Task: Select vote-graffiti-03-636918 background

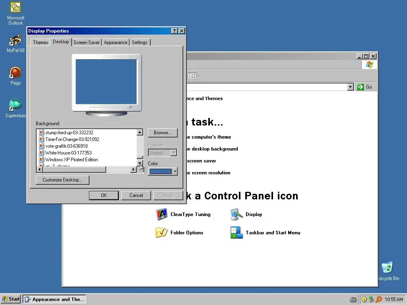Action: 66,146
